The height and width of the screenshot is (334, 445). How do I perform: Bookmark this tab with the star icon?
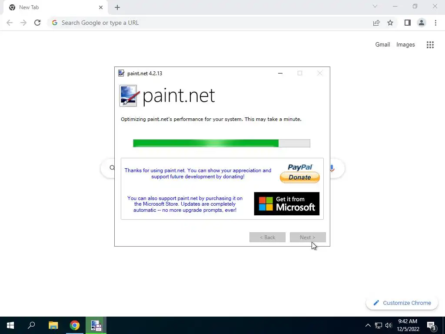(x=390, y=23)
